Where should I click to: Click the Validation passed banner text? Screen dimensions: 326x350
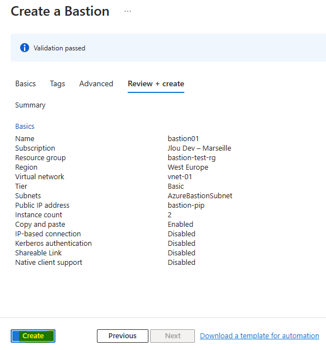(x=59, y=48)
